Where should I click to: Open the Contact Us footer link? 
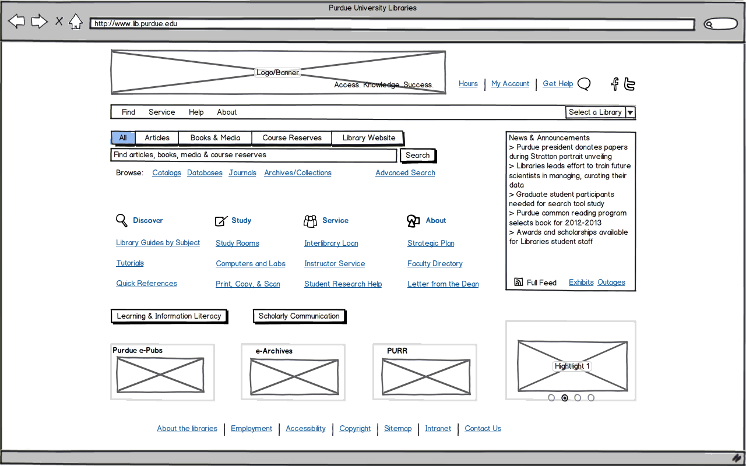(x=483, y=429)
